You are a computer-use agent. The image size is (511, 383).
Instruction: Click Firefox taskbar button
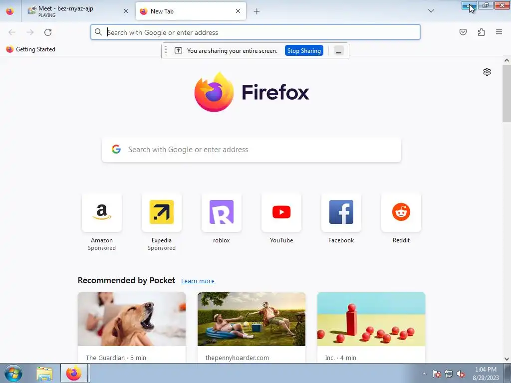(74, 373)
